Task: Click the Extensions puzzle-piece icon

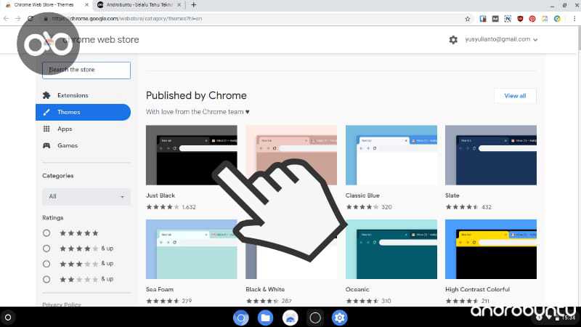Action: [x=46, y=95]
